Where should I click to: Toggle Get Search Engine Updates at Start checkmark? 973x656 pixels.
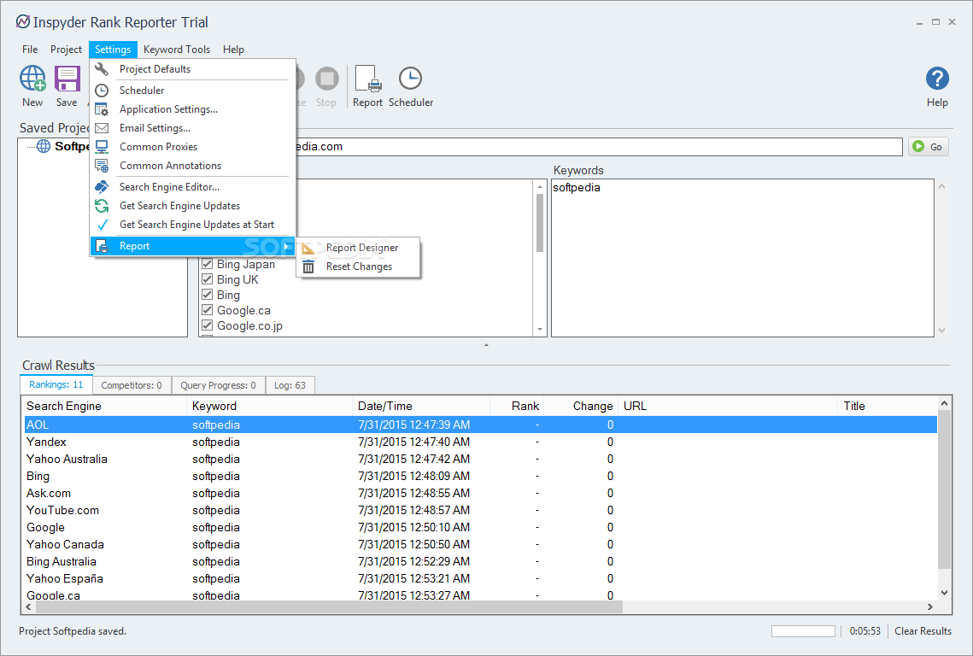(x=103, y=225)
